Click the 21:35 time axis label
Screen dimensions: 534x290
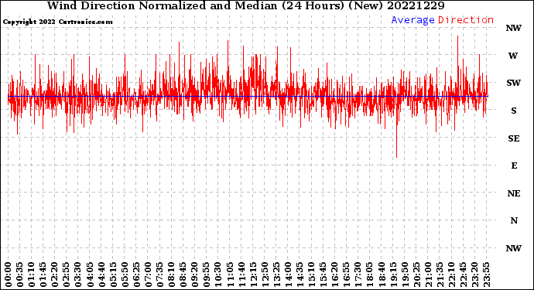440,275
